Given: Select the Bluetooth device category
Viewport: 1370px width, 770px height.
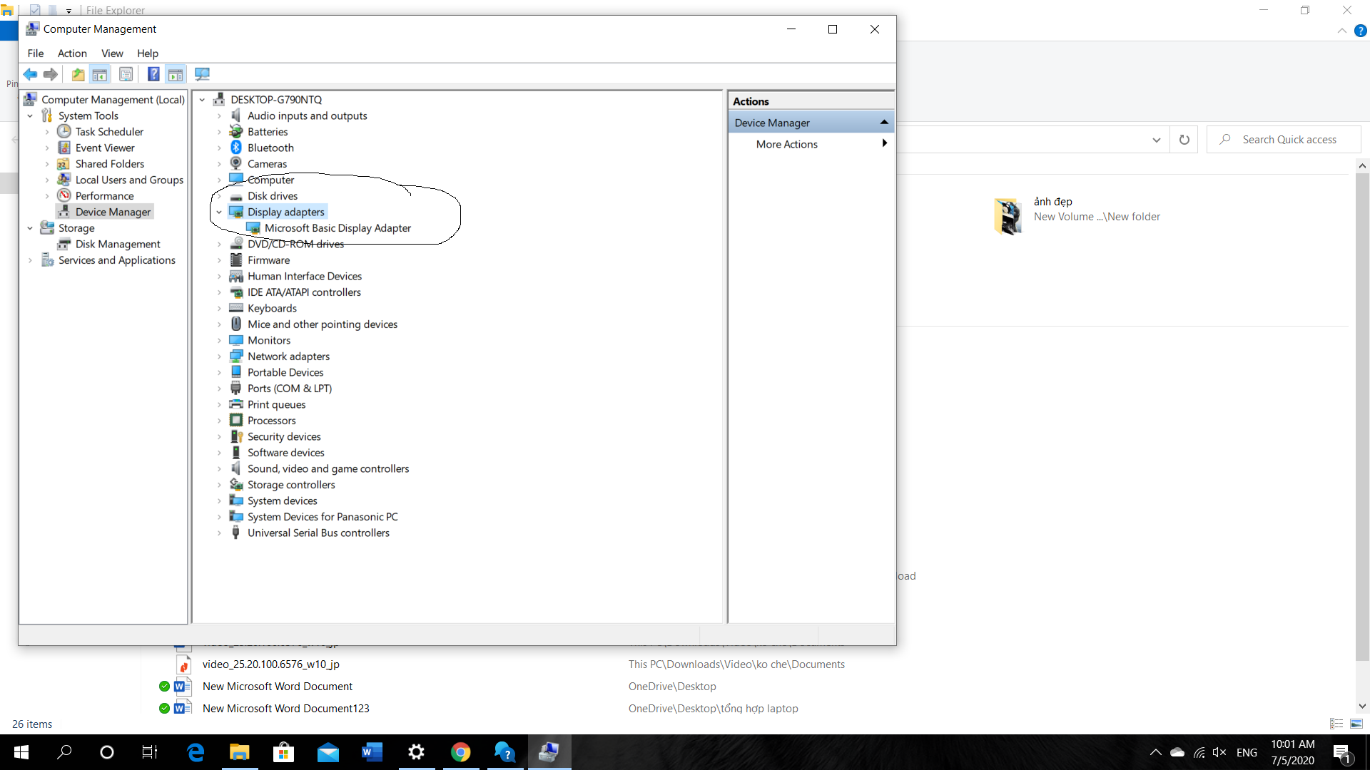Looking at the screenshot, I should tap(270, 148).
